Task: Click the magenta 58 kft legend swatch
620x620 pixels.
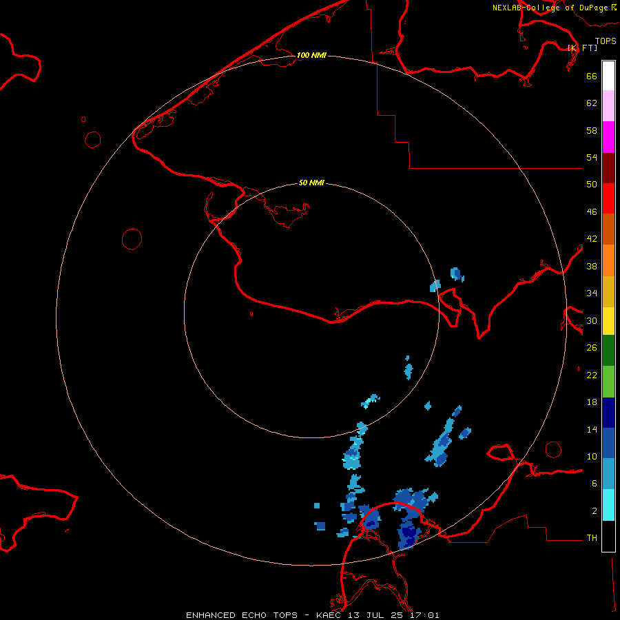Action: tap(608, 137)
